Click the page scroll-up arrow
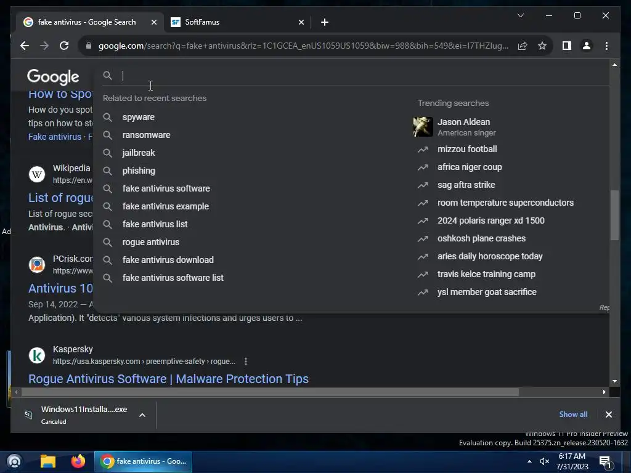The width and height of the screenshot is (631, 473). click(x=614, y=65)
